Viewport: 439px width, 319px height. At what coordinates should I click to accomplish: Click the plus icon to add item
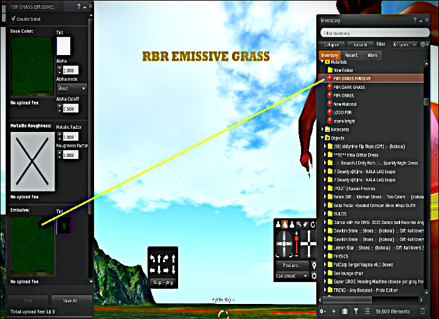tap(334, 311)
